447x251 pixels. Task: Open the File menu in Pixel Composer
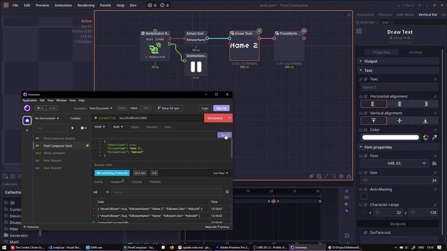pyautogui.click(x=15, y=5)
